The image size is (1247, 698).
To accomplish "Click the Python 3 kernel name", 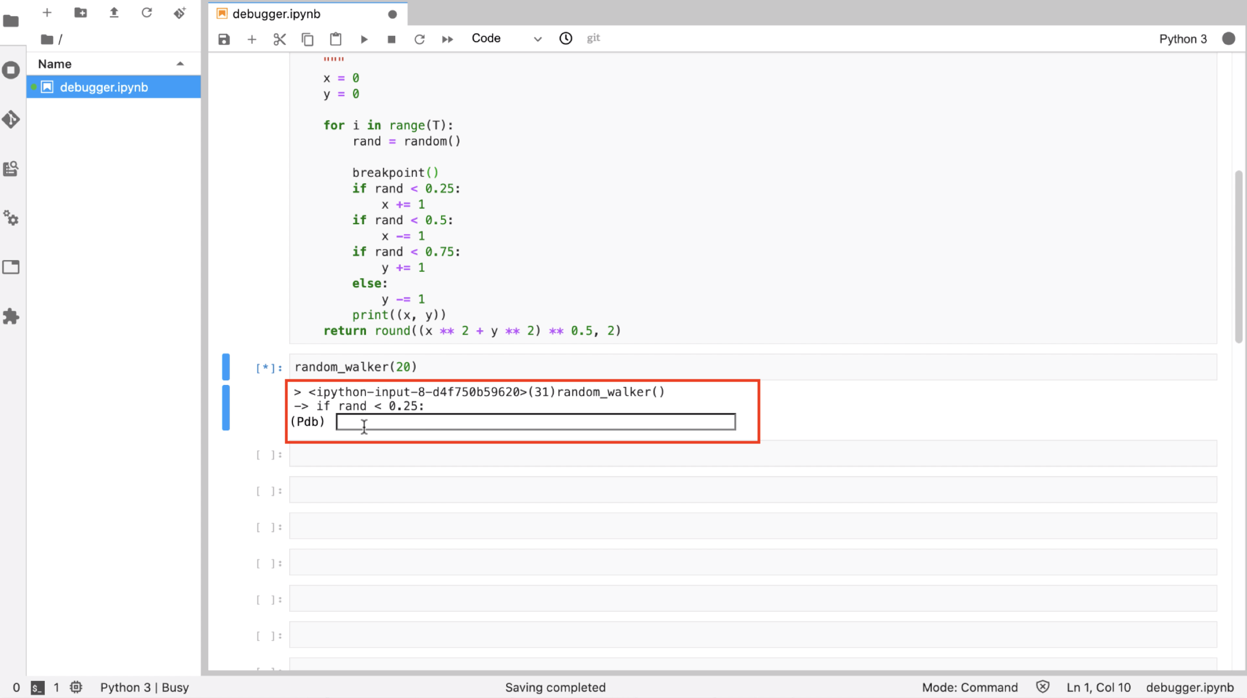I will click(x=1182, y=39).
